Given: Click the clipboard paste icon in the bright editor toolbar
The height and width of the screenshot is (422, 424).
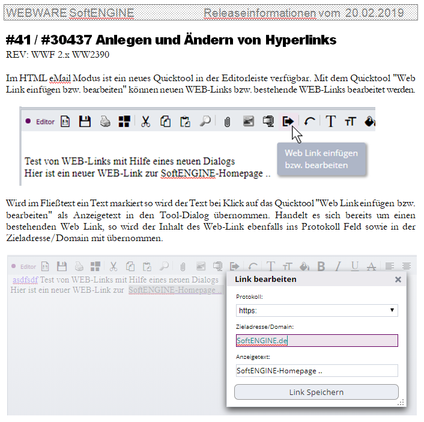Looking at the screenshot, I should pos(185,121).
